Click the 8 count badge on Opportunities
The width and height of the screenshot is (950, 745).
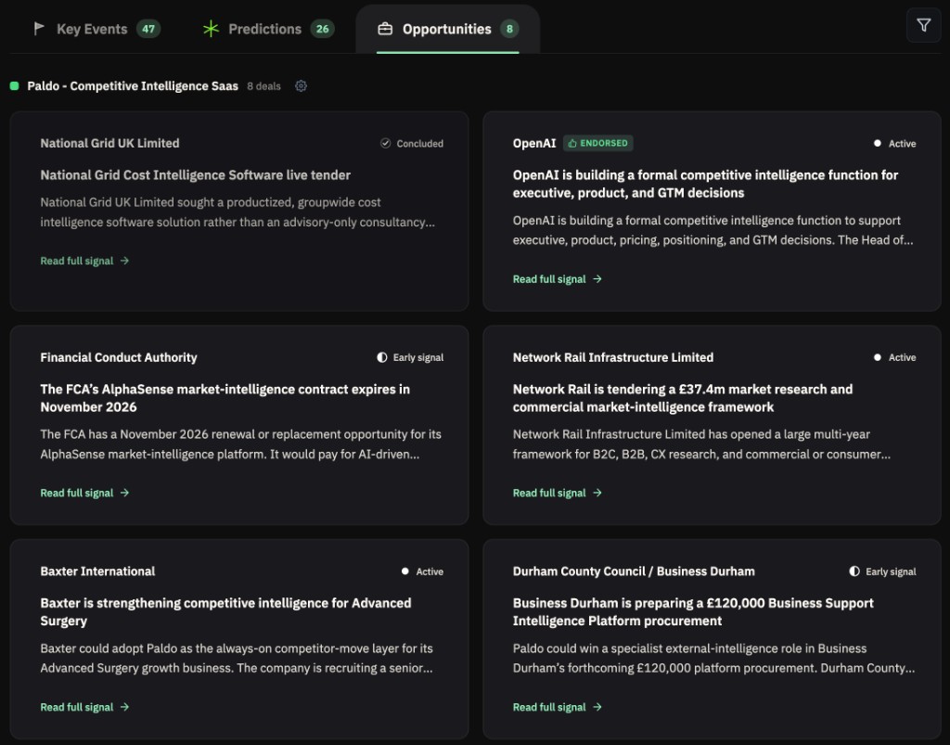point(509,29)
